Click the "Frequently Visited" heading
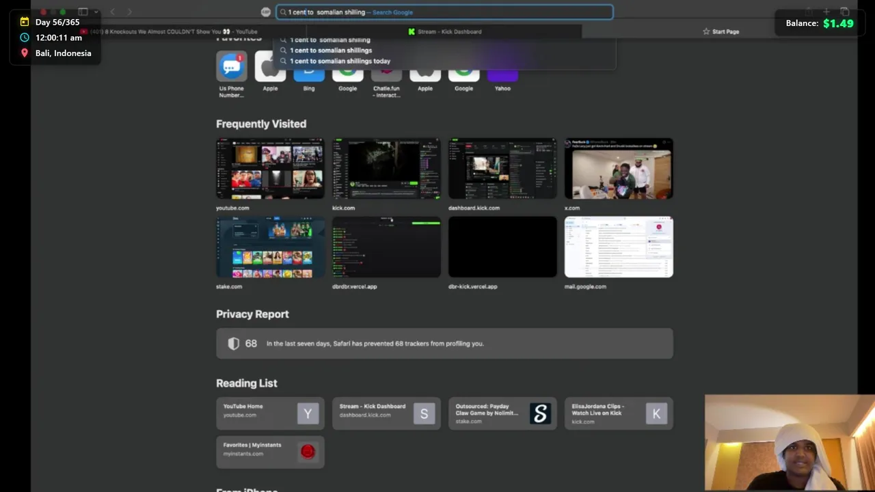 (261, 124)
